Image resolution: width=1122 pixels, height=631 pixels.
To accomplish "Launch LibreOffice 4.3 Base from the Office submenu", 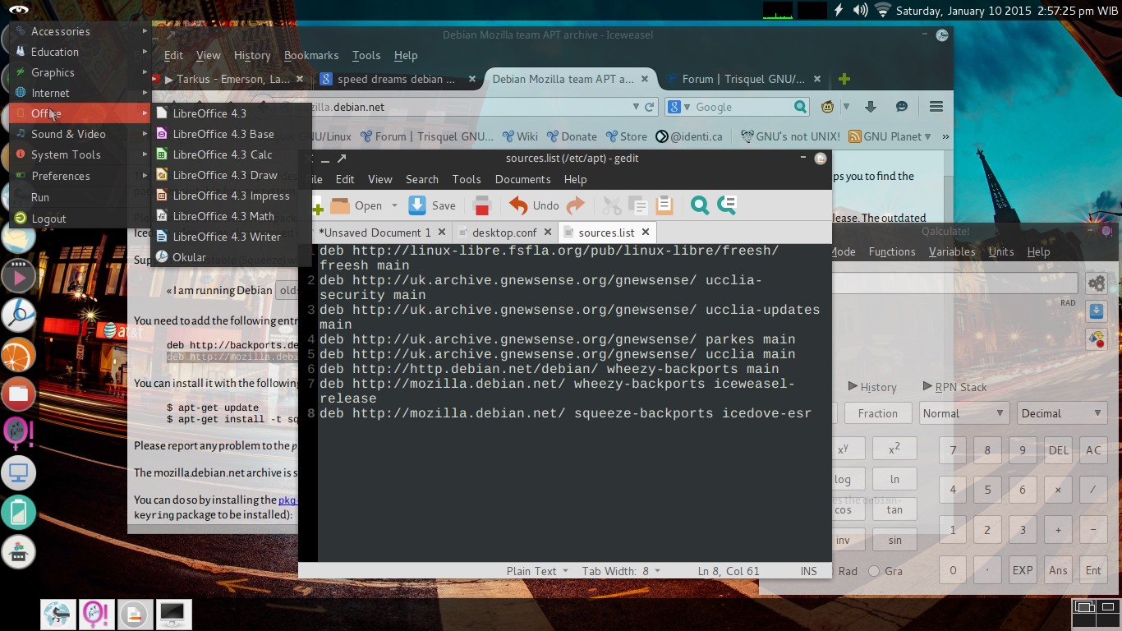I will pyautogui.click(x=223, y=134).
